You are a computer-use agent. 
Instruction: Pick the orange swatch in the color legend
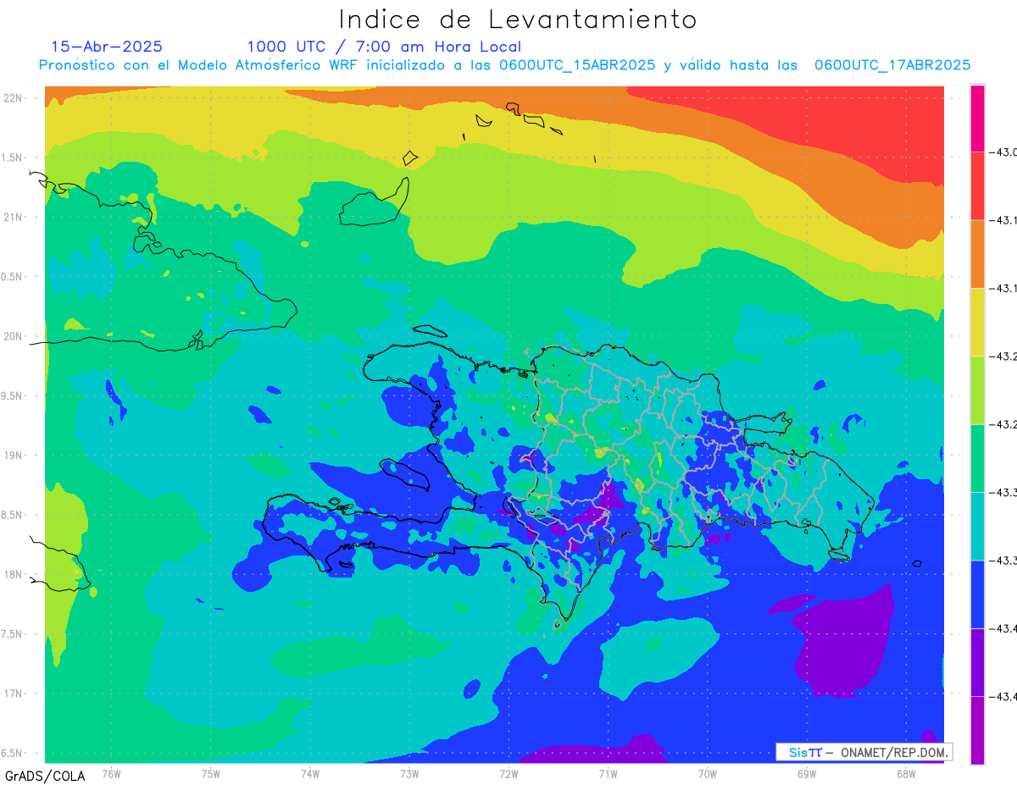click(977, 254)
